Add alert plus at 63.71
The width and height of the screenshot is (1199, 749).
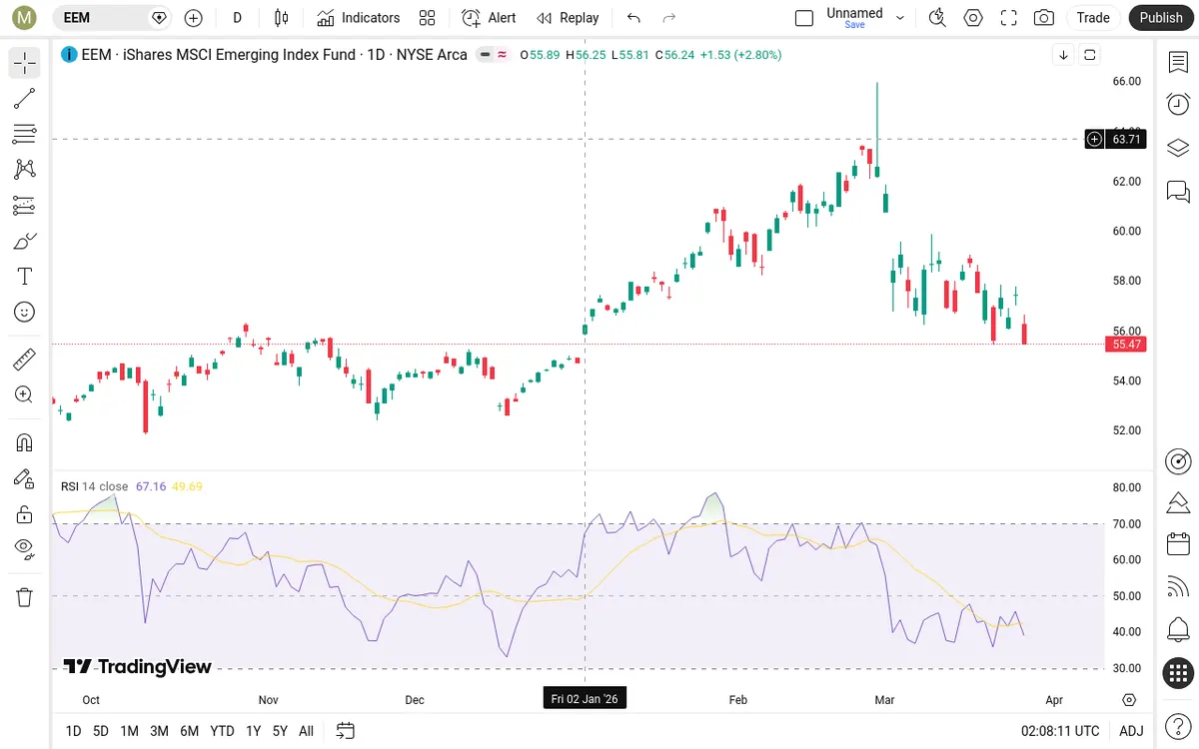point(1094,139)
